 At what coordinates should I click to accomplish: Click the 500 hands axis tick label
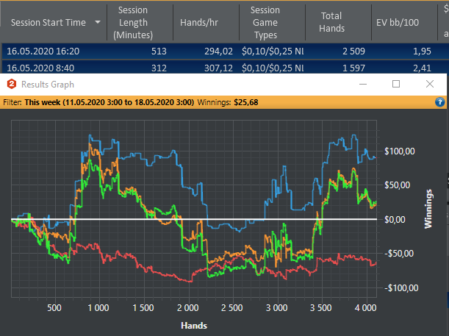(x=54, y=308)
